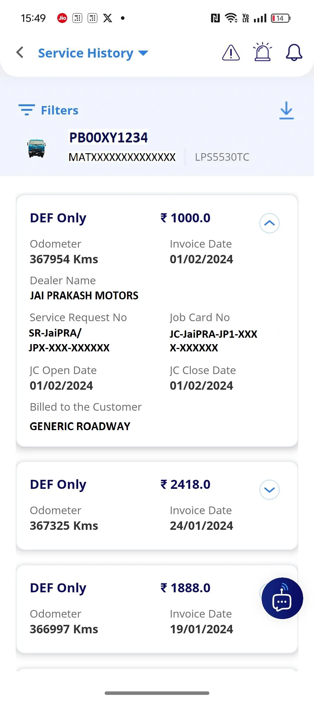The width and height of the screenshot is (314, 701).
Task: Tap the LPS5530TC model label
Action: pyautogui.click(x=222, y=157)
